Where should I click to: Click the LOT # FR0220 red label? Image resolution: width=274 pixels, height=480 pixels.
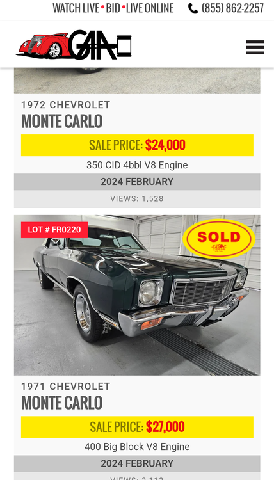coord(54,230)
